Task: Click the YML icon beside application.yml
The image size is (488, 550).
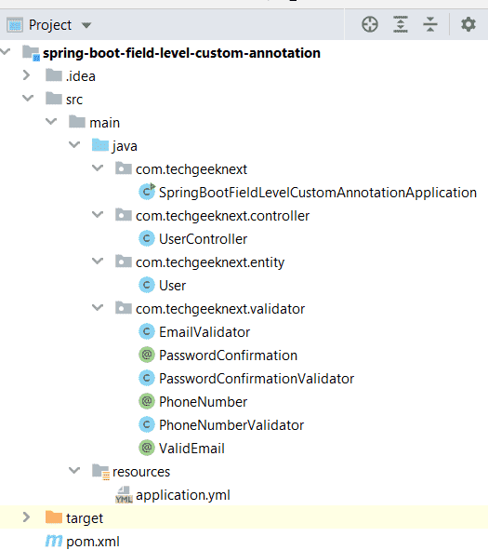Action: pos(124,494)
